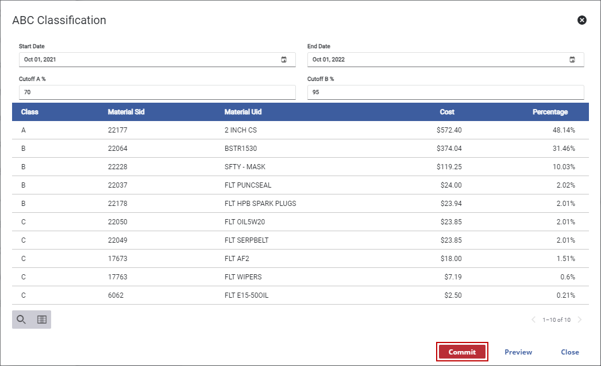Click the Close link
Screen dimensions: 601x366
click(569, 352)
